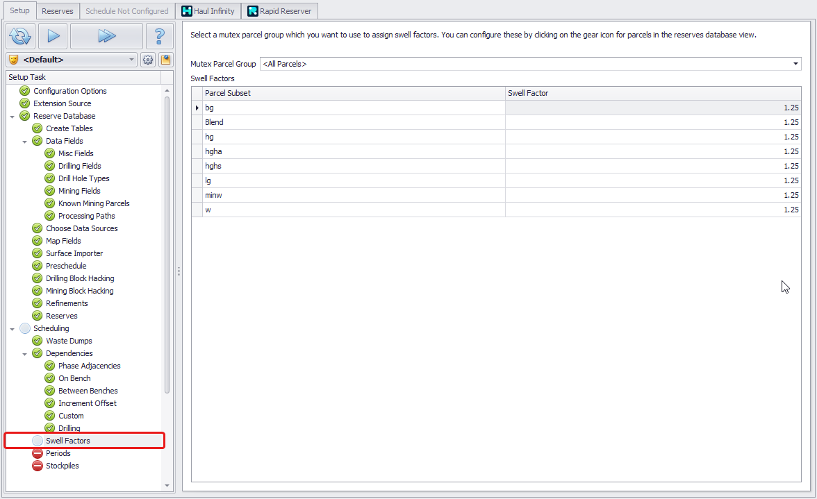Edit swell factor value for Blend
This screenshot has height=499, width=817.
(653, 122)
